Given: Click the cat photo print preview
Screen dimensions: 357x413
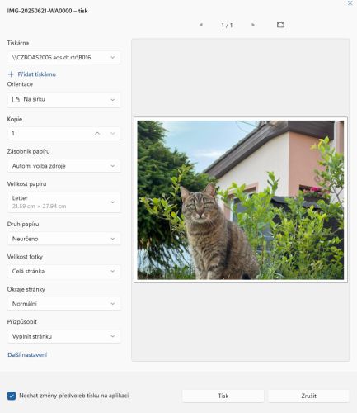Looking at the screenshot, I should click(241, 200).
